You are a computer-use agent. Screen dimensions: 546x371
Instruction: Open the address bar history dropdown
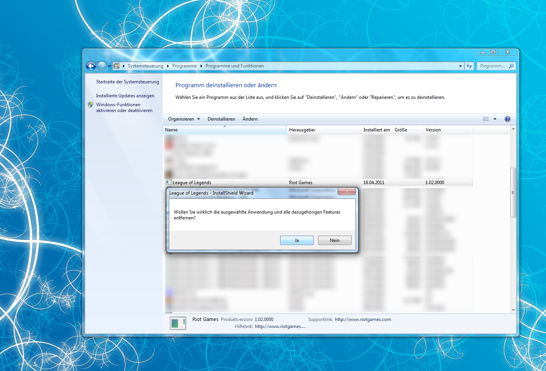pyautogui.click(x=460, y=66)
